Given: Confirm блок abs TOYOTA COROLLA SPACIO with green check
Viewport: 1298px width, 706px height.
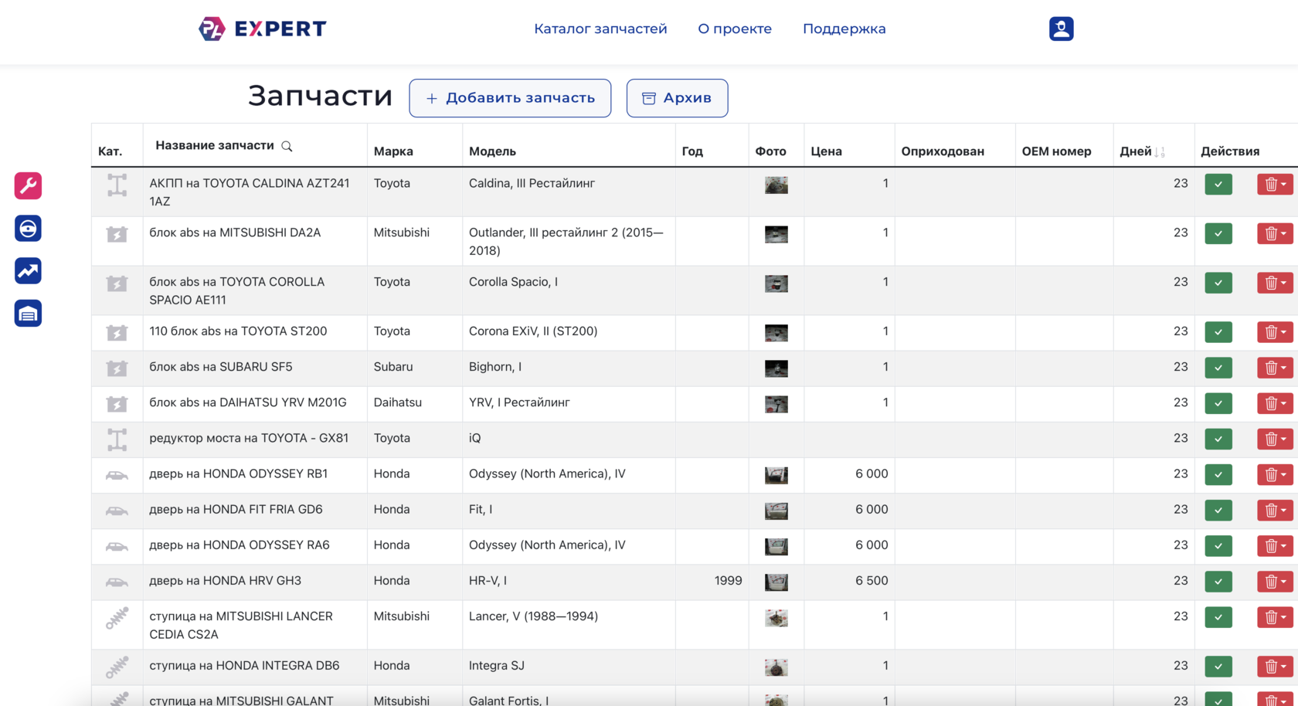Looking at the screenshot, I should click(1218, 283).
